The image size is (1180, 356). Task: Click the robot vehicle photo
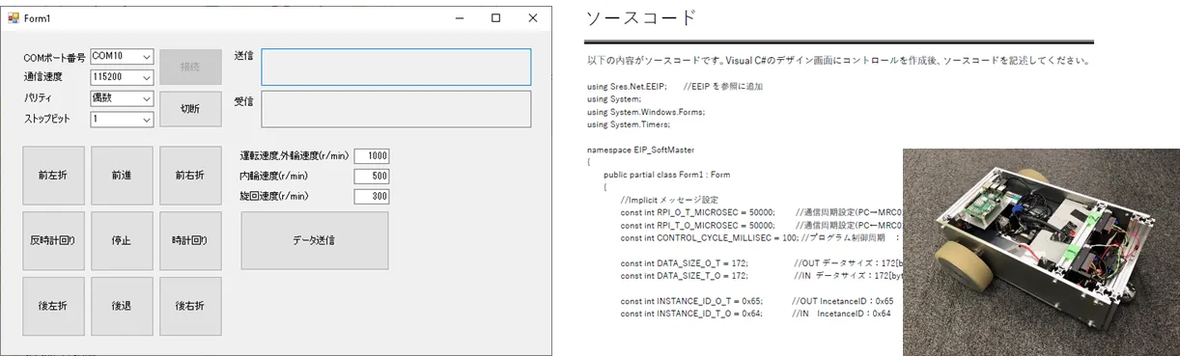coord(1041,252)
